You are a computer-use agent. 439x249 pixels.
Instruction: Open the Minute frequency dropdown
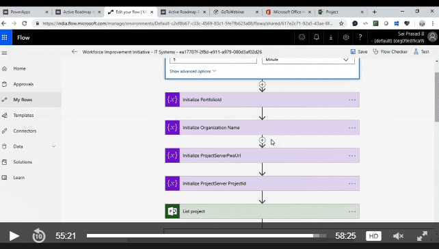(x=308, y=60)
